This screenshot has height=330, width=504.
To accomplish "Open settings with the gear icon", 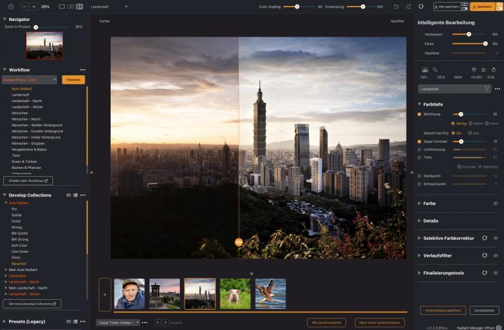I will coord(11,7).
